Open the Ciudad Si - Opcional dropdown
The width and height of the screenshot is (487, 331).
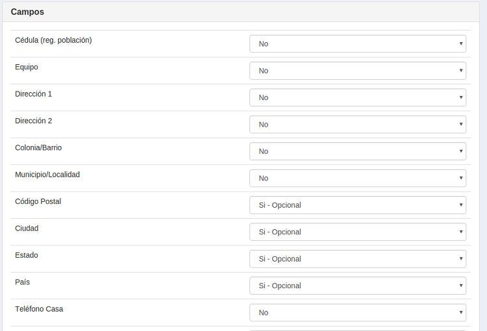(358, 232)
